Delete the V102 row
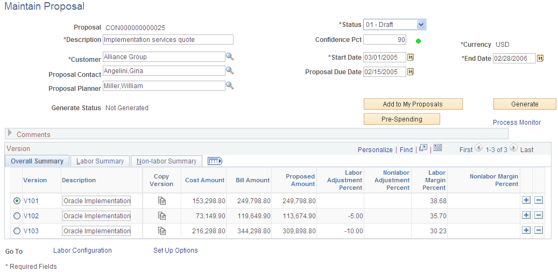The height and width of the screenshot is (272, 558). pos(539,215)
